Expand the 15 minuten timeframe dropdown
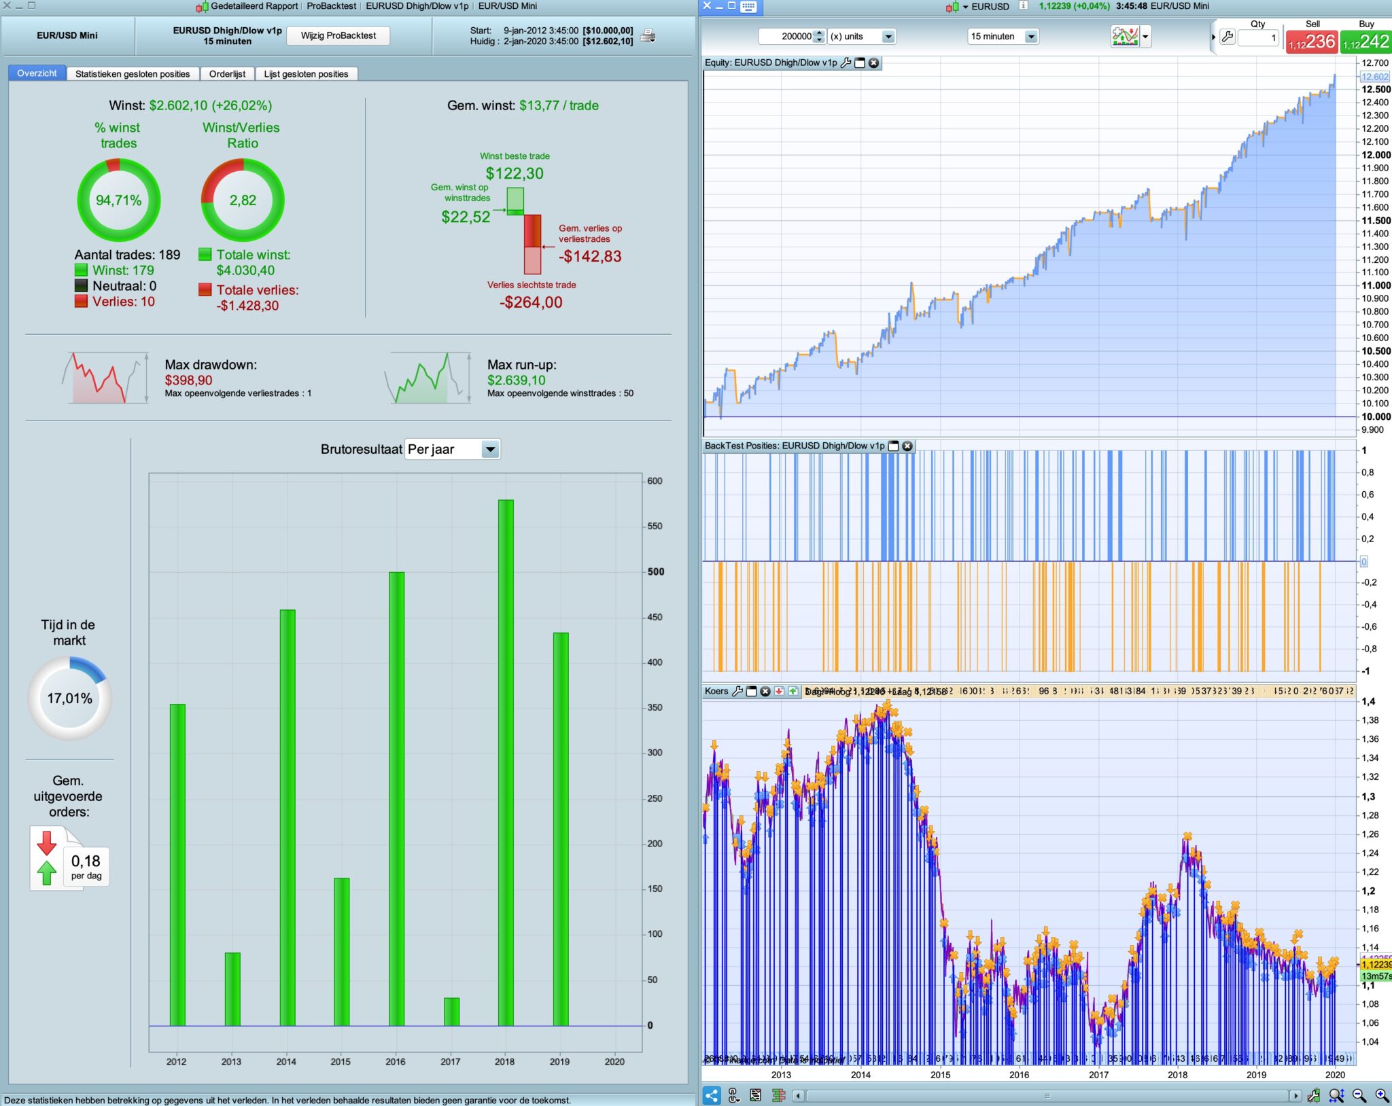 click(x=1031, y=37)
